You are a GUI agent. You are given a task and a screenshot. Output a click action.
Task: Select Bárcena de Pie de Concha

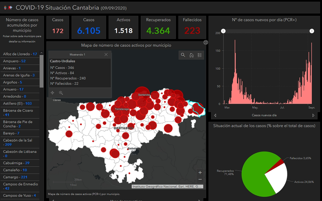20,124
